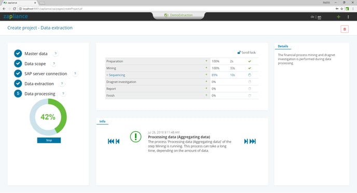The height and width of the screenshot is (193, 357).
Task: Click the Stop button
Action: (x=49, y=140)
